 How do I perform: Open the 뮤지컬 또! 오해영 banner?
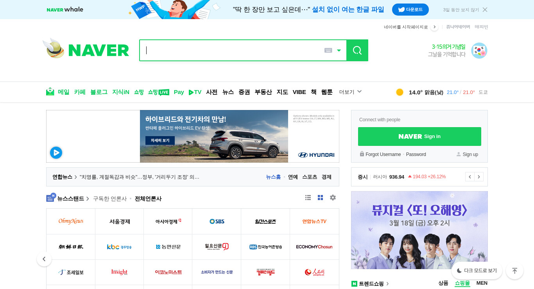(x=419, y=230)
